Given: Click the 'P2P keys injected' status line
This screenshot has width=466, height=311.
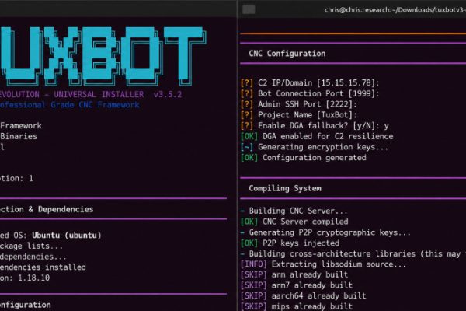Looking at the screenshot, I should coord(290,243).
